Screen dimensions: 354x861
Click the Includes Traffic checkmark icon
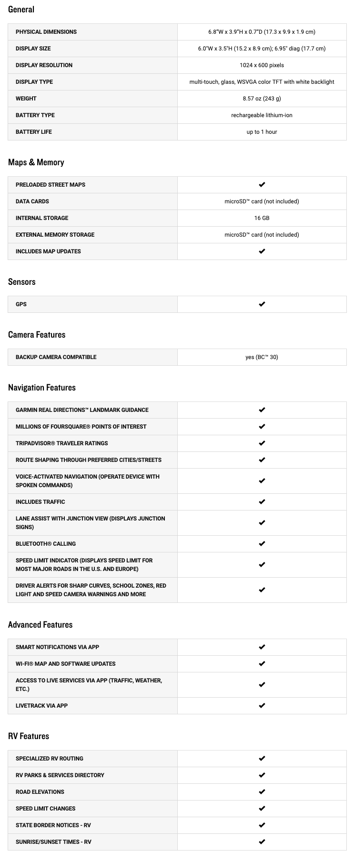262,502
